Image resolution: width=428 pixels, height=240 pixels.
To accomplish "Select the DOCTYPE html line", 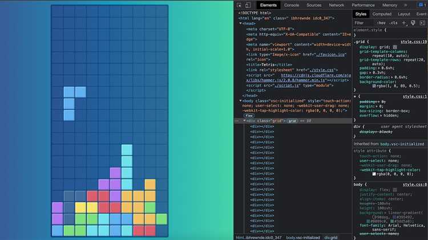I will (x=255, y=13).
